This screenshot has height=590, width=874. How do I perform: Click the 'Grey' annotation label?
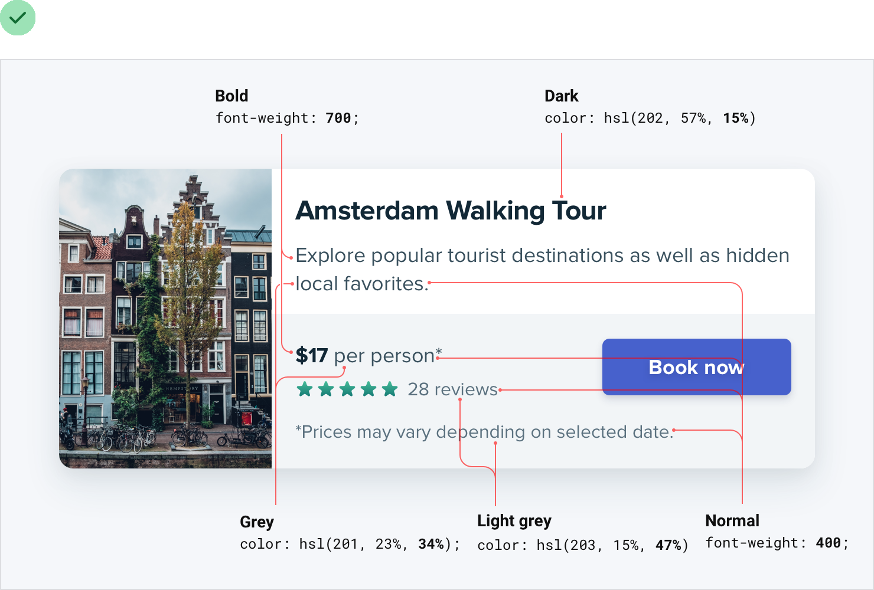pos(257,522)
